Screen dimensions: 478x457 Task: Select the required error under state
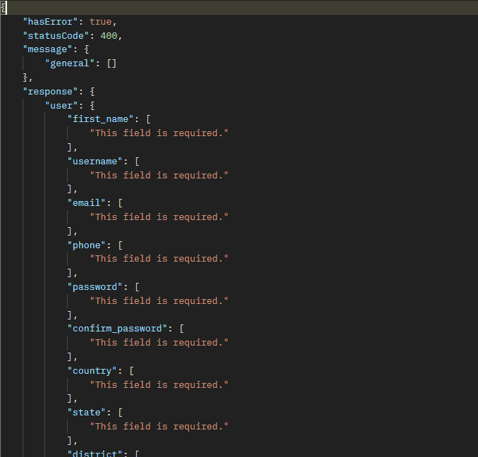159,426
